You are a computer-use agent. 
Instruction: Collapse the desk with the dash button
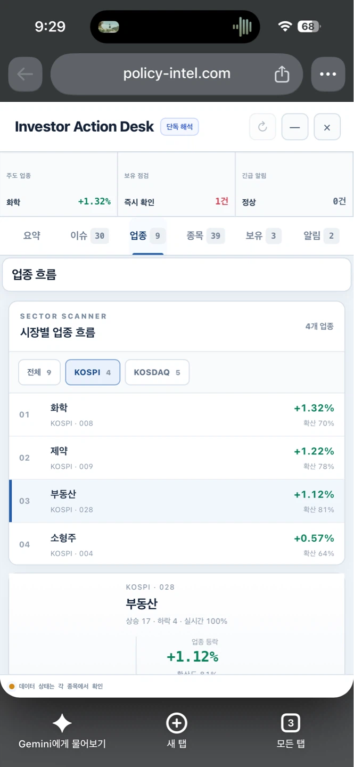[295, 127]
